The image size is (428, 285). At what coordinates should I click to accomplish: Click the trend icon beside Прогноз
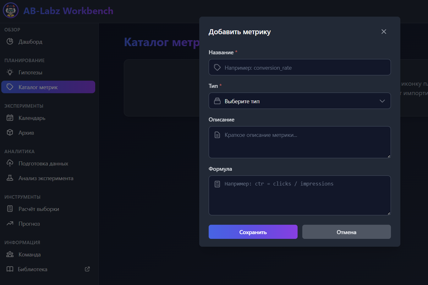pyautogui.click(x=10, y=223)
